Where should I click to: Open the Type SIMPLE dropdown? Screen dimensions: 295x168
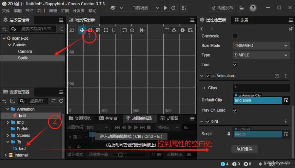point(261,55)
